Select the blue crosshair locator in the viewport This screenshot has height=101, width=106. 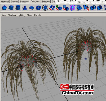click(x=86, y=59)
